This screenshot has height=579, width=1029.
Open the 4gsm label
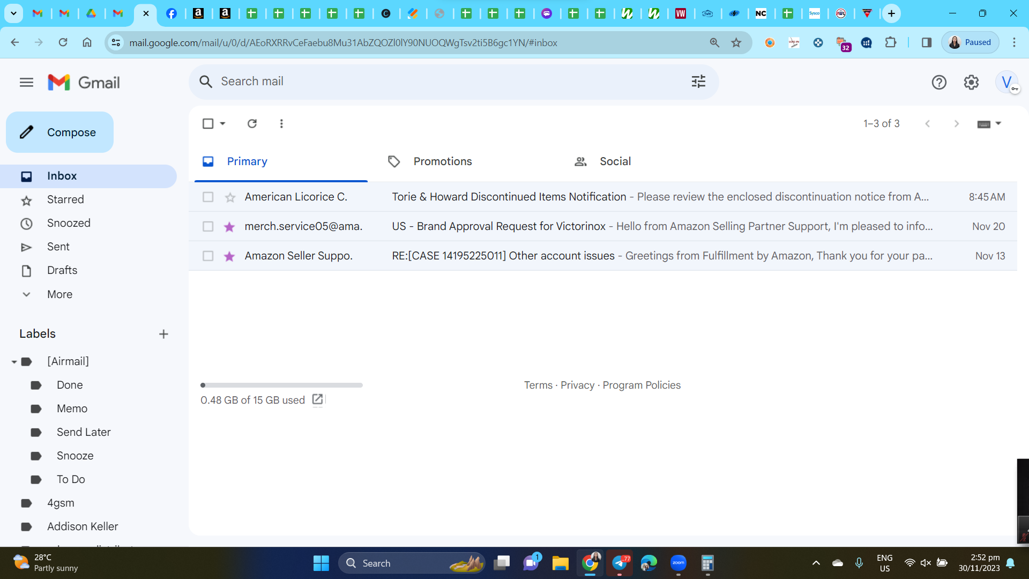click(x=61, y=503)
